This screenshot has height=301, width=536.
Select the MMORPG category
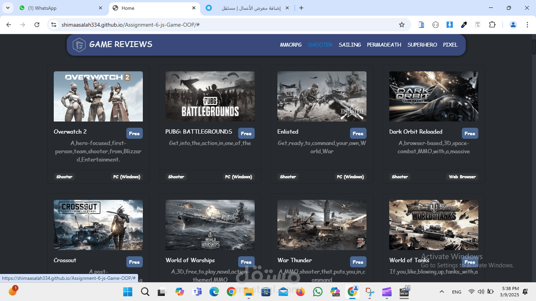[291, 45]
